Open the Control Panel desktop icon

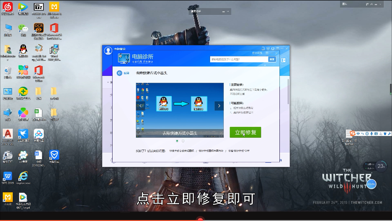[x=8, y=93]
